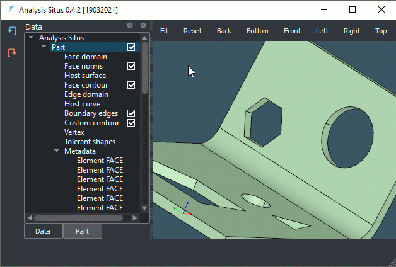Click the tree scroll down arrow

[x=144, y=208]
